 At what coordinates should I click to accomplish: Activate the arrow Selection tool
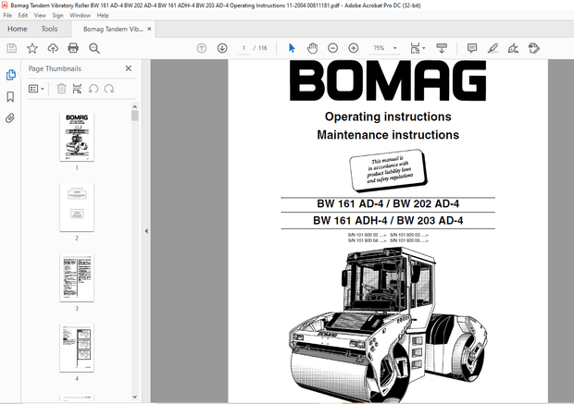click(x=292, y=48)
